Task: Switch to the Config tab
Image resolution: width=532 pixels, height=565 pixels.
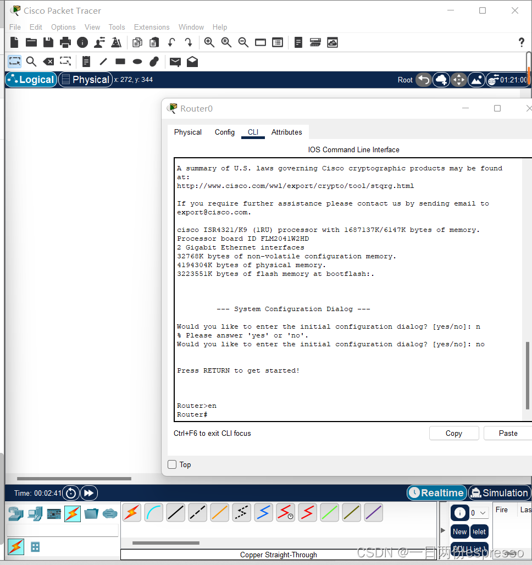Action: point(224,132)
